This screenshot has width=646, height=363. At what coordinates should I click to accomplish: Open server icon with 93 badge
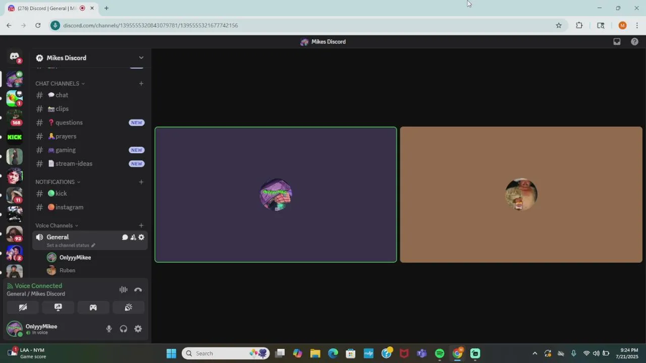pos(15,234)
